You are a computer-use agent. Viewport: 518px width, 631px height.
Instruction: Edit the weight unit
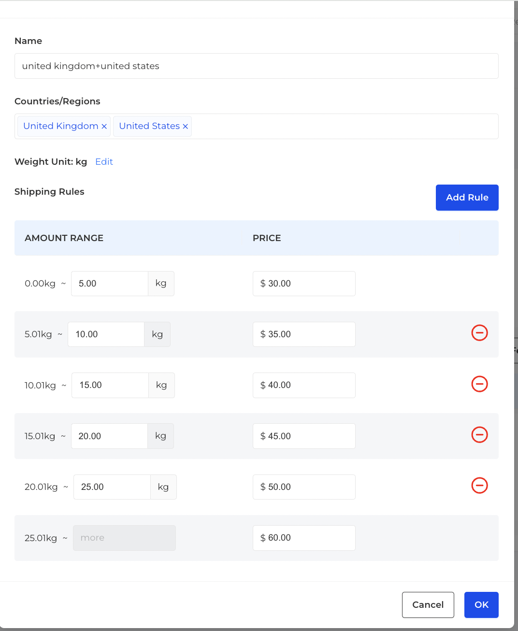[x=104, y=162]
